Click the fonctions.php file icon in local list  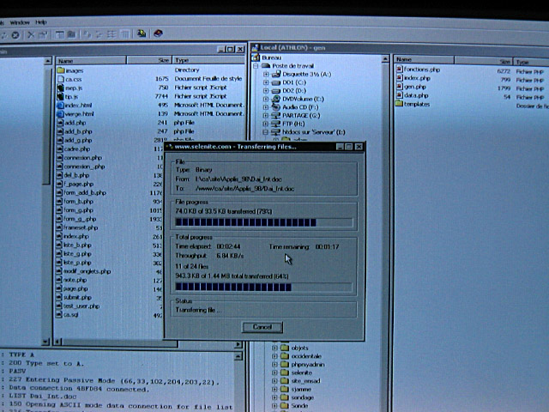[399, 69]
